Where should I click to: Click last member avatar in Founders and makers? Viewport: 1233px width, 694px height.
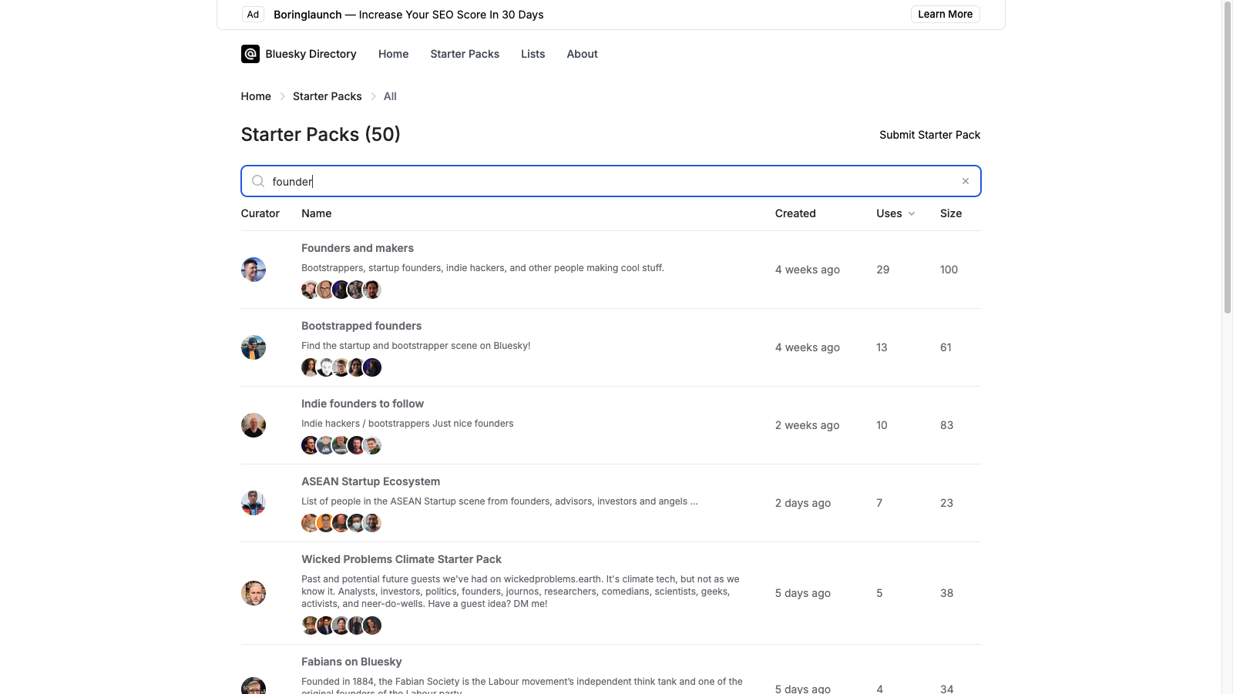[x=372, y=290]
